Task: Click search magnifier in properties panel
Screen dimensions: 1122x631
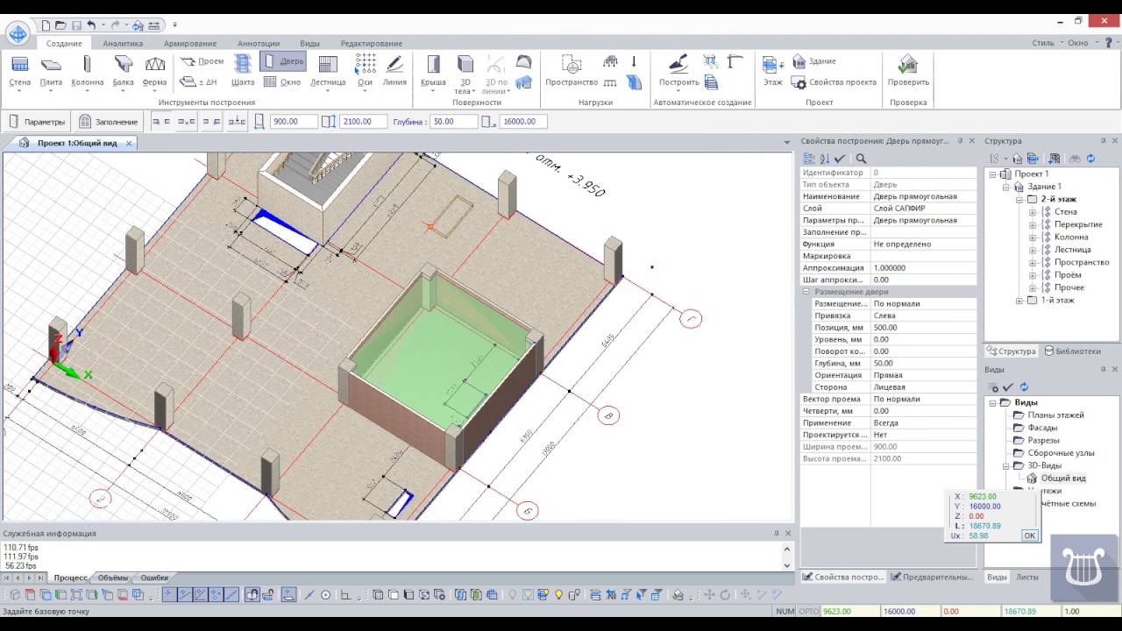Action: pyautogui.click(x=861, y=159)
